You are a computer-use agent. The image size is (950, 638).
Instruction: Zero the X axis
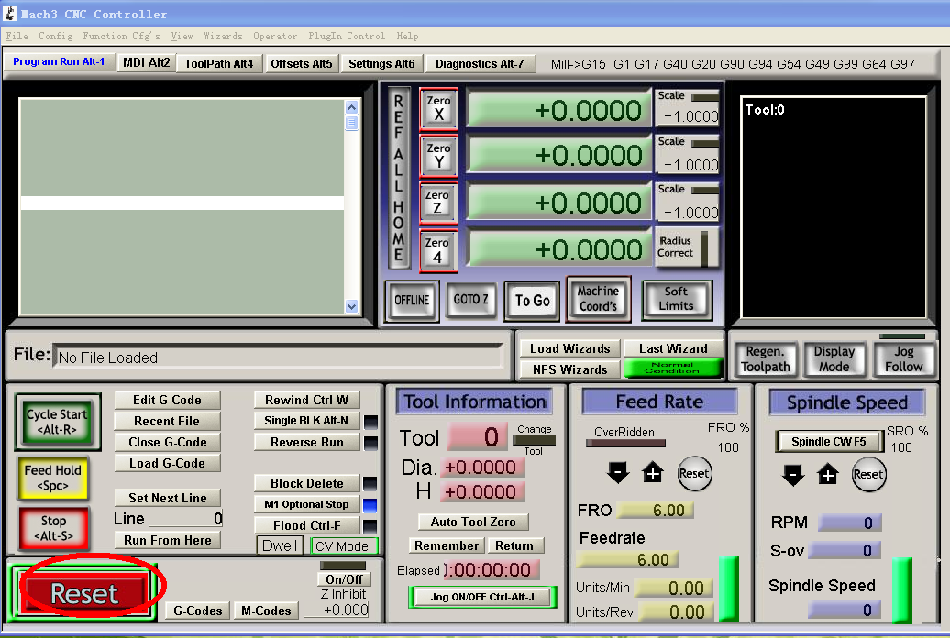tap(438, 108)
